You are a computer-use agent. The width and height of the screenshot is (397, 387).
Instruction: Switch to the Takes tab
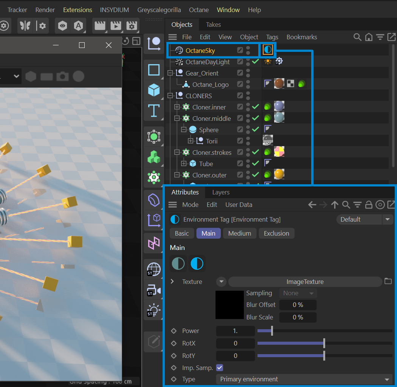pos(213,25)
